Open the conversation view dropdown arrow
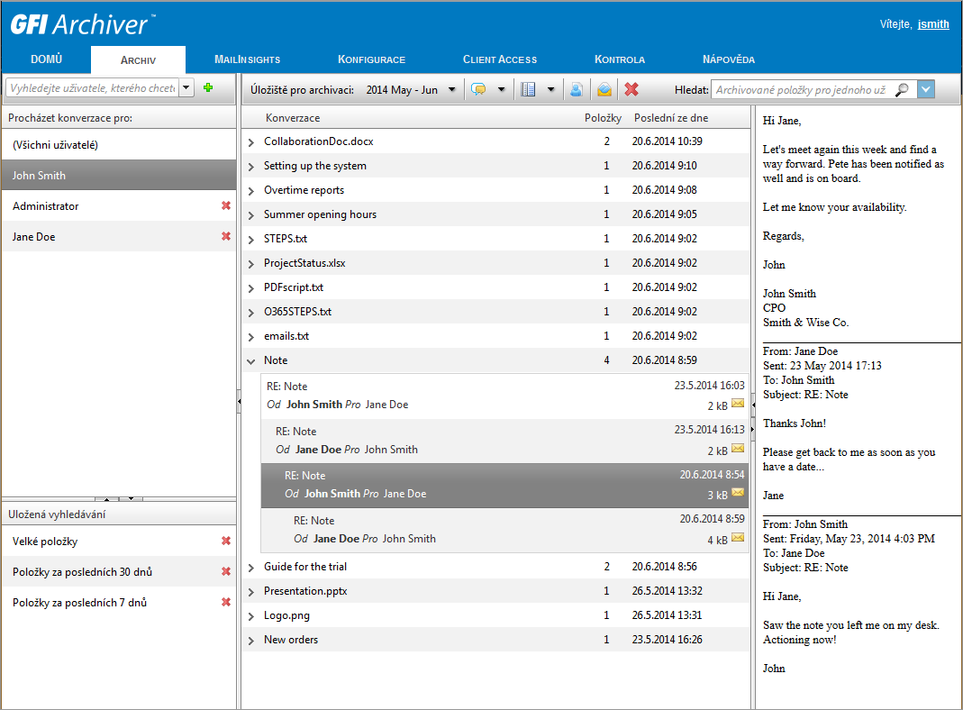963x710 pixels. [x=501, y=90]
